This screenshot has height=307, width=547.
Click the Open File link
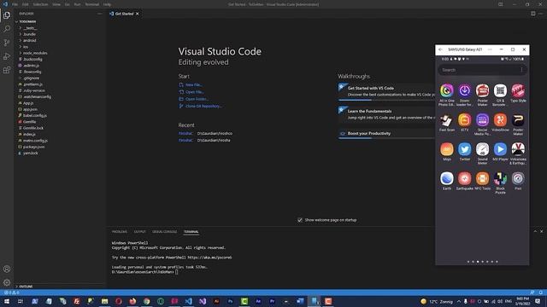click(195, 92)
